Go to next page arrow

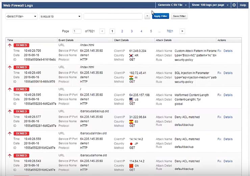[182, 31]
